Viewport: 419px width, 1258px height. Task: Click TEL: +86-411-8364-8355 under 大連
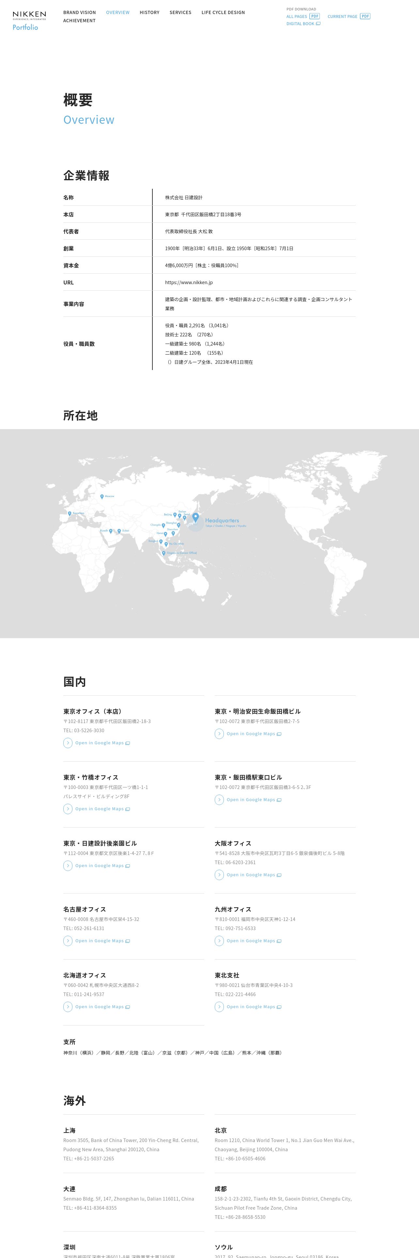tap(90, 1208)
